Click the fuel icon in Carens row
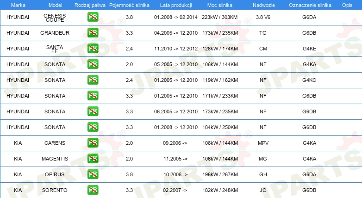This screenshot has height=198, width=362. (x=93, y=143)
